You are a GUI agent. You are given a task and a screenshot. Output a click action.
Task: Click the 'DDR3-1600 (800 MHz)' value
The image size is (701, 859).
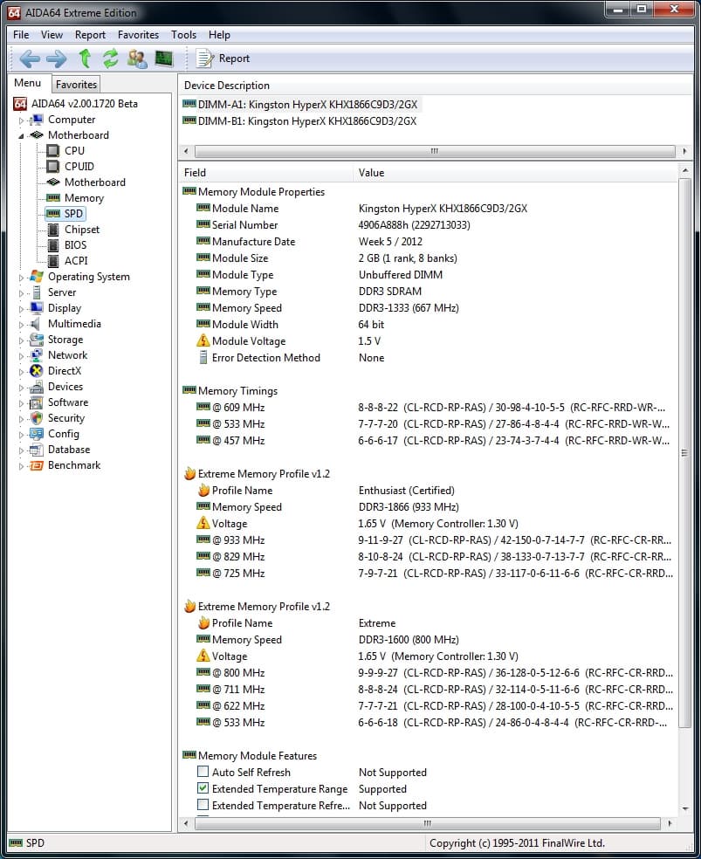409,639
